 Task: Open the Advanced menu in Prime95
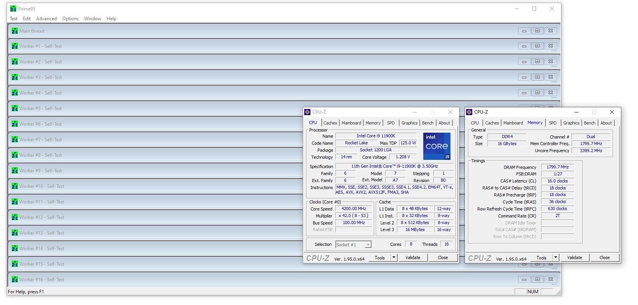point(46,19)
